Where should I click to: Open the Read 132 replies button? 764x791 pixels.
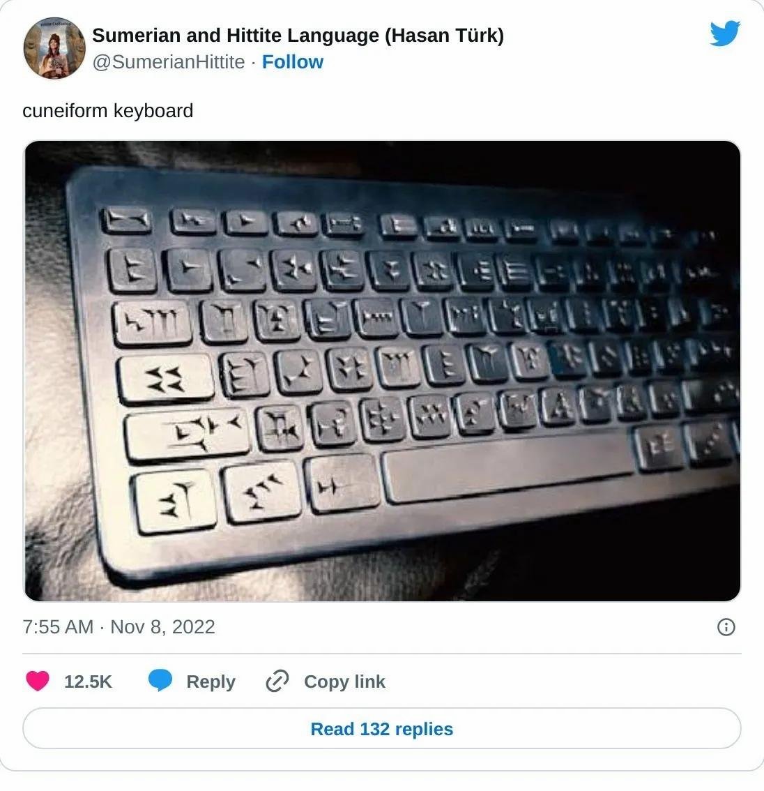tap(382, 728)
